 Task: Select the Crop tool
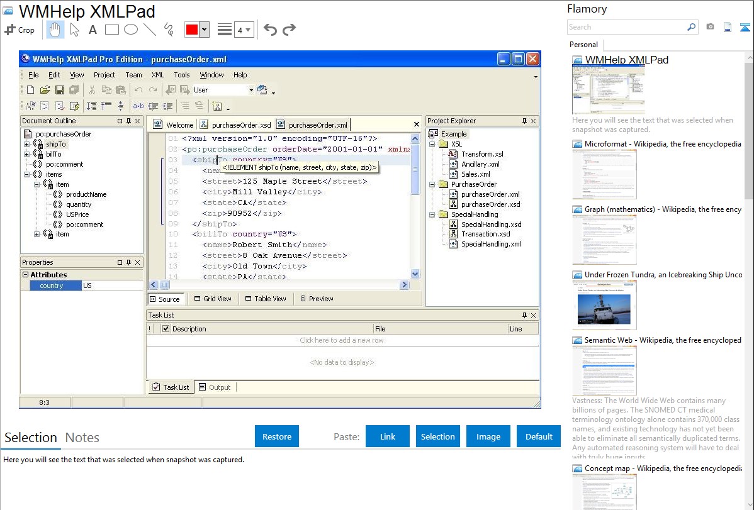point(20,30)
